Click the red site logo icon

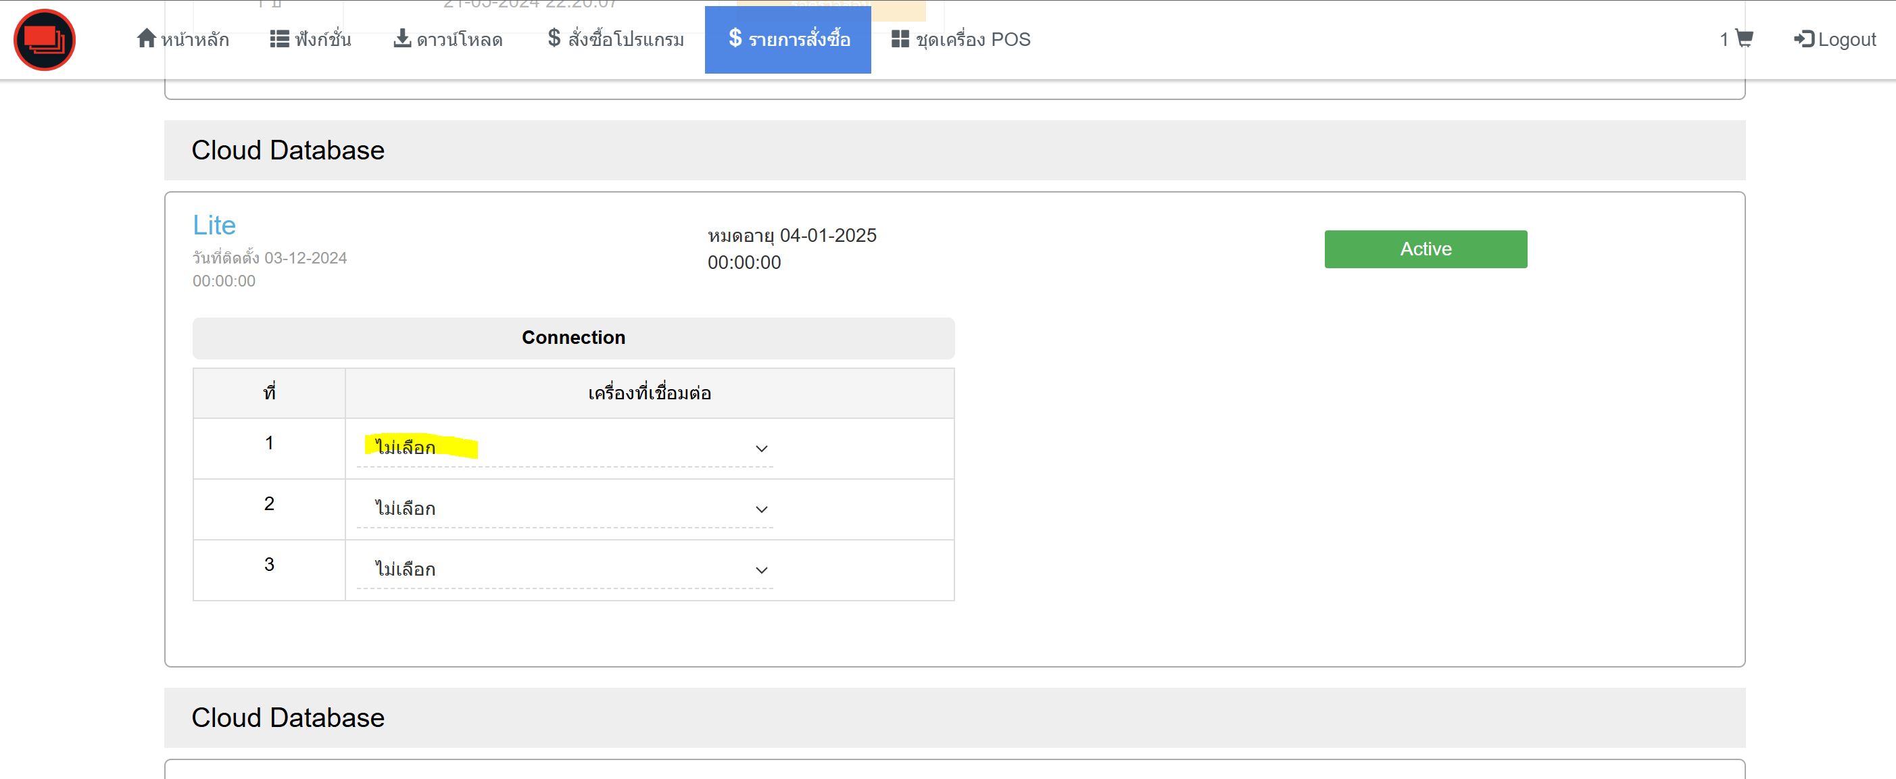(44, 40)
